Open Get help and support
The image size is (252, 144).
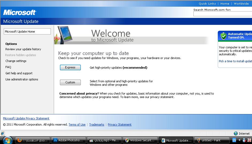click(19, 73)
